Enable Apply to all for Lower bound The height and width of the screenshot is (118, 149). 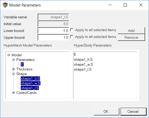pyautogui.click(x=72, y=30)
